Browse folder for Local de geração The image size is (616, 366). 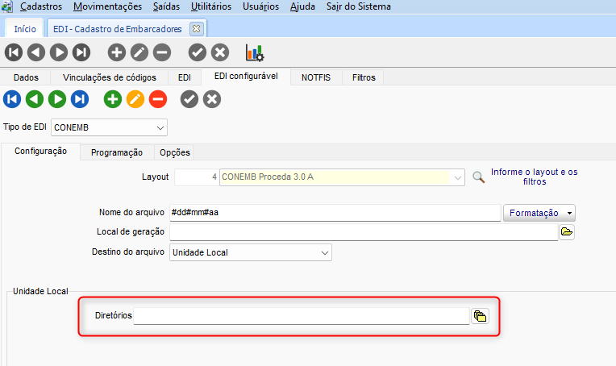pyautogui.click(x=566, y=232)
